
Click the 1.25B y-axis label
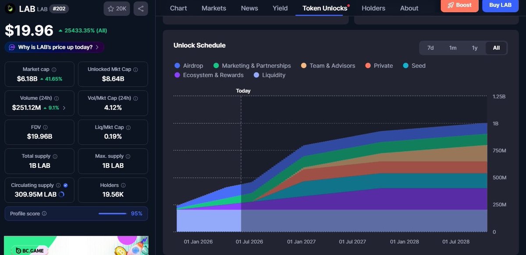[x=499, y=97]
